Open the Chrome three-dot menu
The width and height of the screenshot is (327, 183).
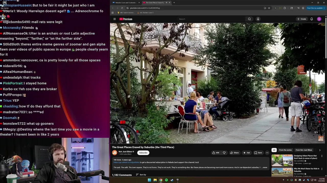point(324,8)
